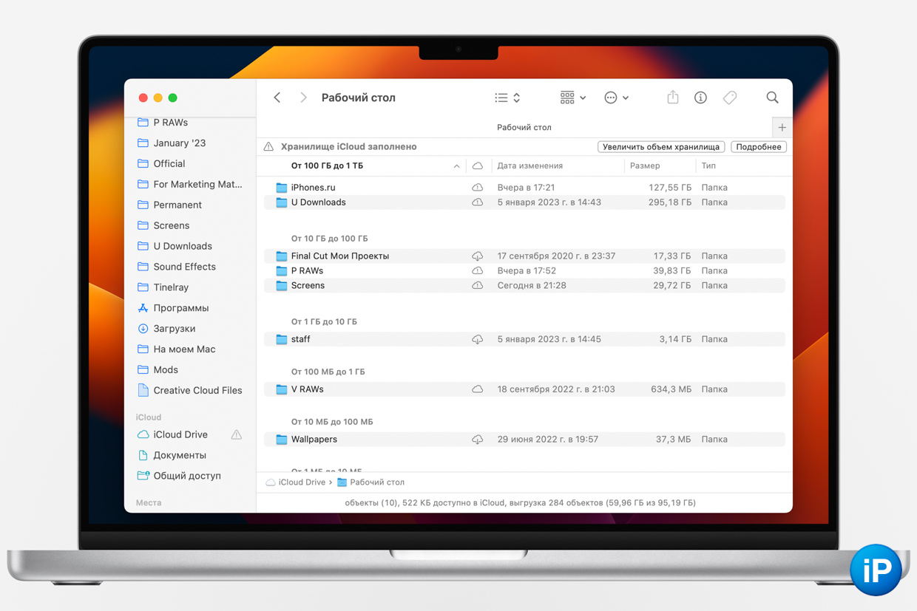
Task: Click the staff folder icon
Action: [281, 340]
